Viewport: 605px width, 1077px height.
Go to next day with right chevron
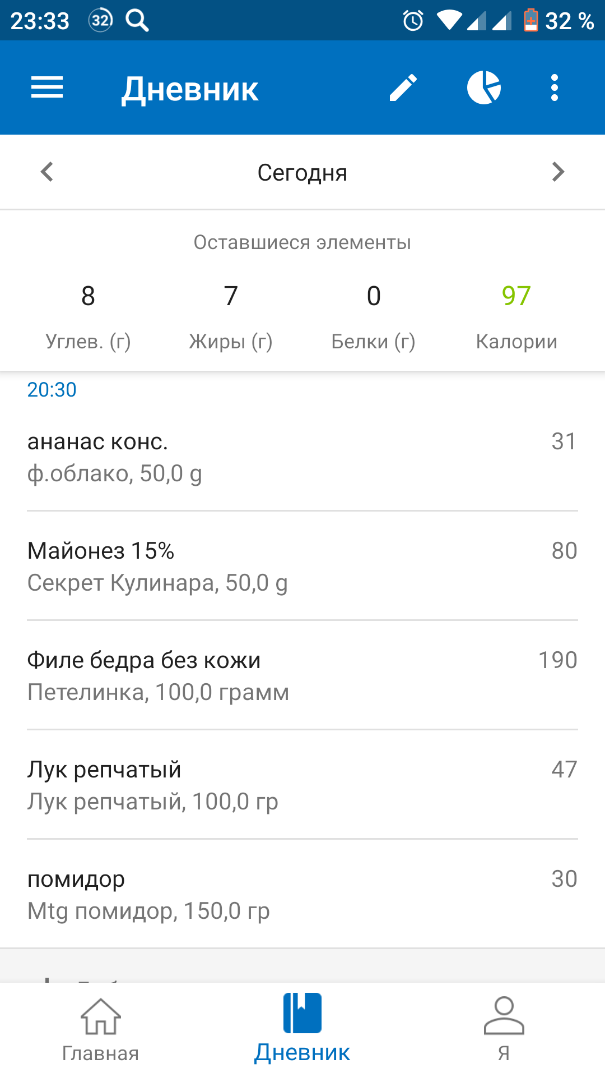(x=558, y=172)
